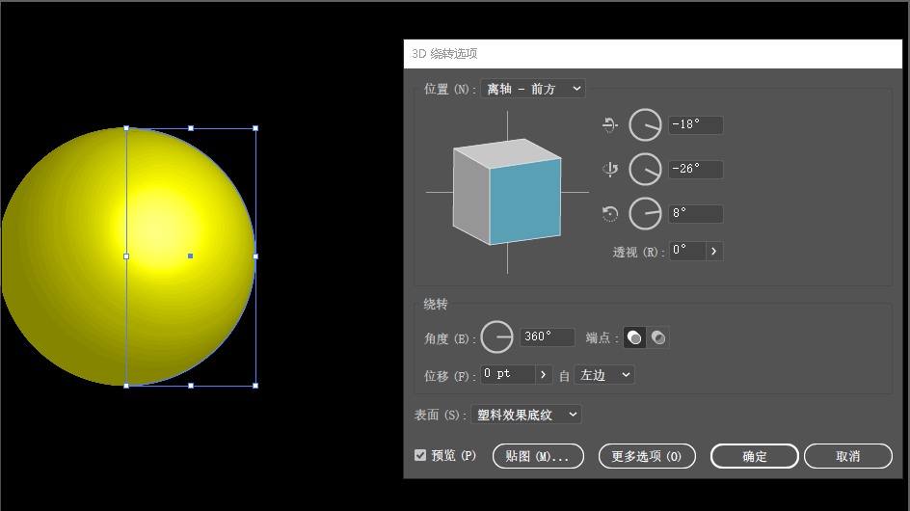Click the Y-axis rotation icon

(610, 169)
